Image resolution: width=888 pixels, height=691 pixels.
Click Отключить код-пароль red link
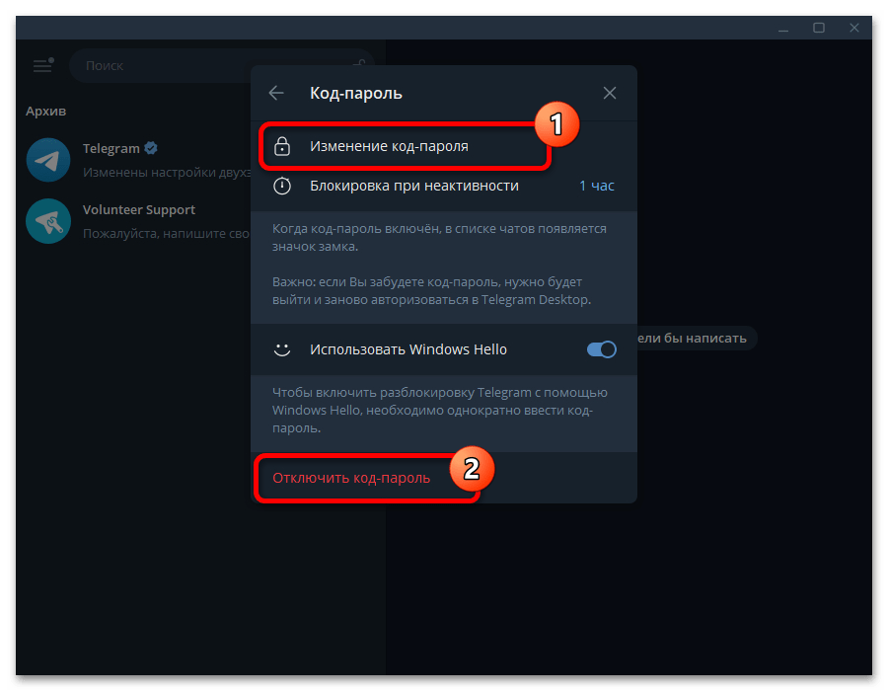point(351,478)
